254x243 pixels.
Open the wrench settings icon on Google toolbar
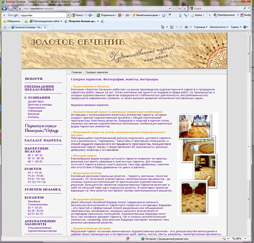coord(185,15)
